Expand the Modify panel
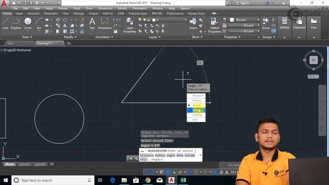Screen dimensions: 329x185 (x=70, y=37)
